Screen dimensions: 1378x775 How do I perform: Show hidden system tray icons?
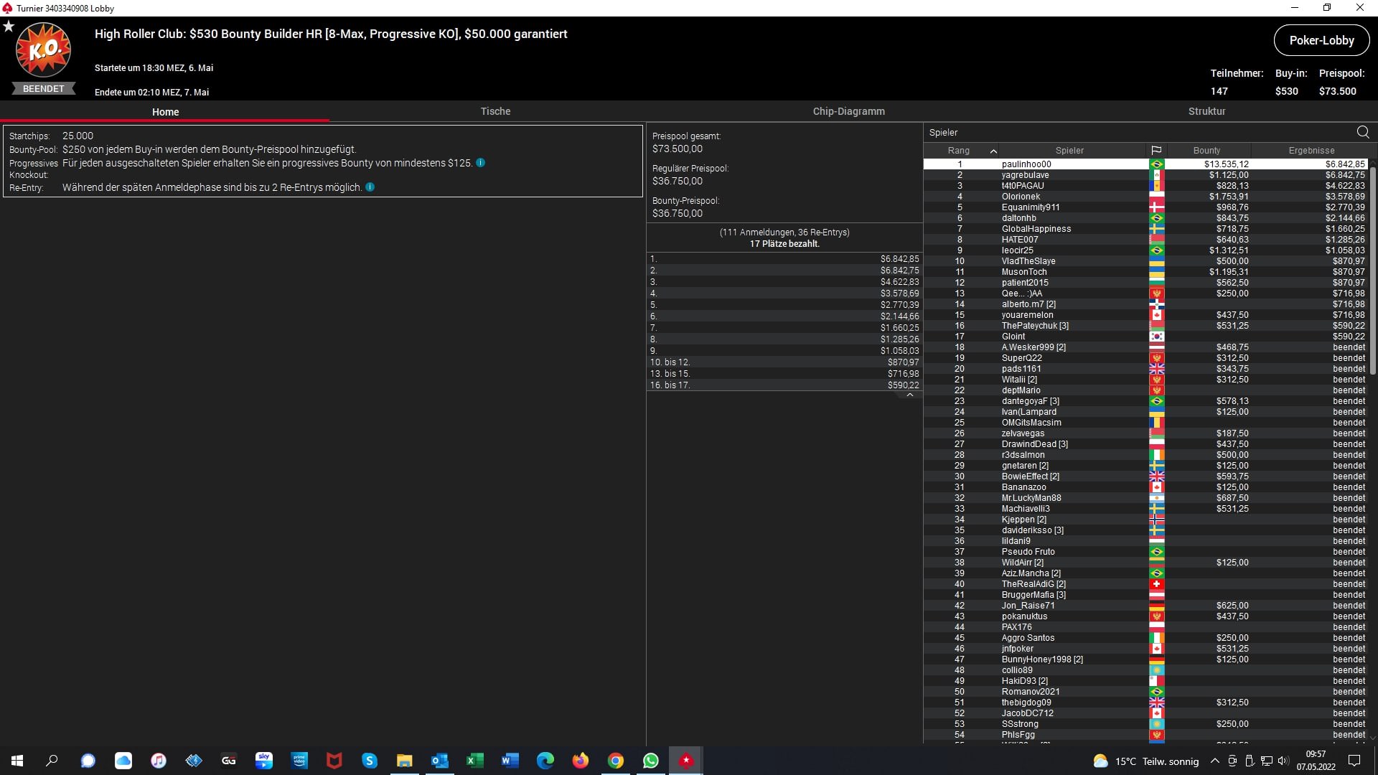tap(1214, 761)
